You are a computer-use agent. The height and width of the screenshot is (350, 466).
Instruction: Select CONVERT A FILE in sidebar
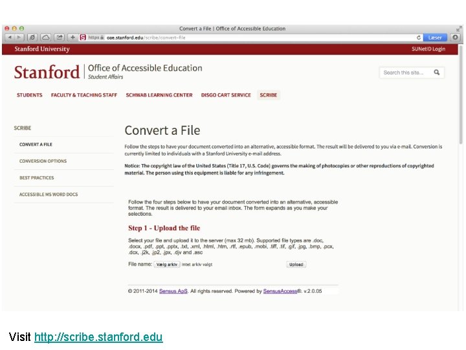tap(36, 145)
